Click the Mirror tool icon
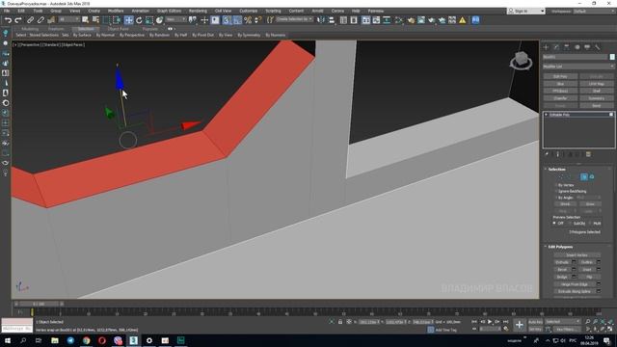Image resolution: width=617 pixels, height=347 pixels. (x=321, y=20)
